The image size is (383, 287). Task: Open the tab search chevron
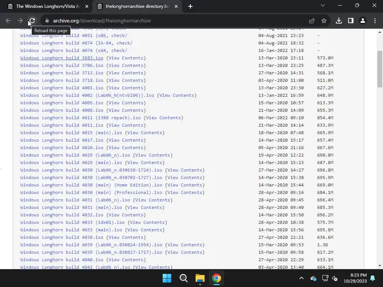323,5
